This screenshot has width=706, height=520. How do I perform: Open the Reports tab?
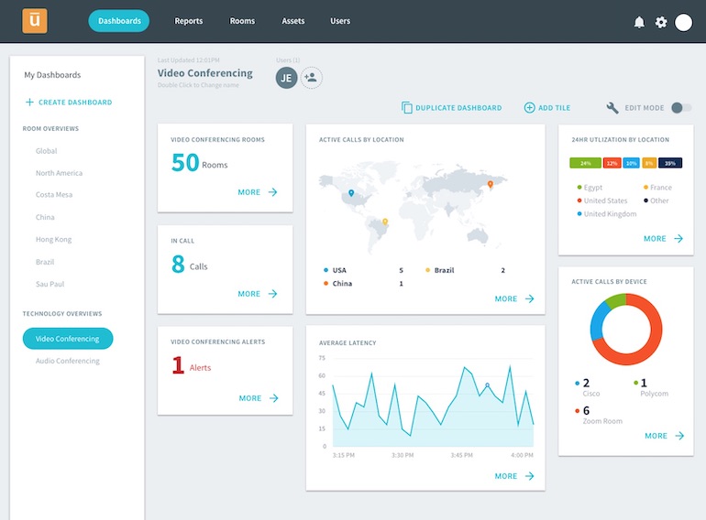(x=189, y=21)
